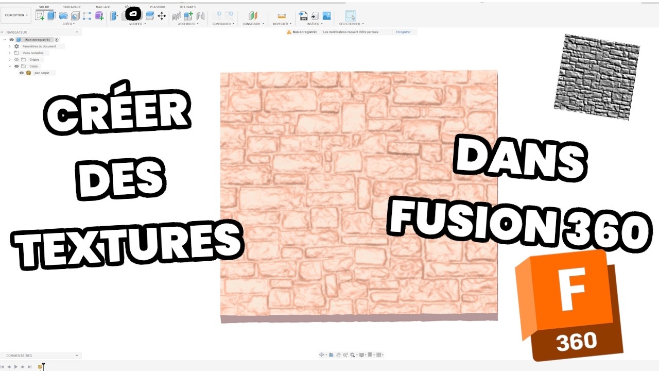The height and width of the screenshot is (371, 659).
Task: Step the timeline back one feature
Action: [x=9, y=367]
